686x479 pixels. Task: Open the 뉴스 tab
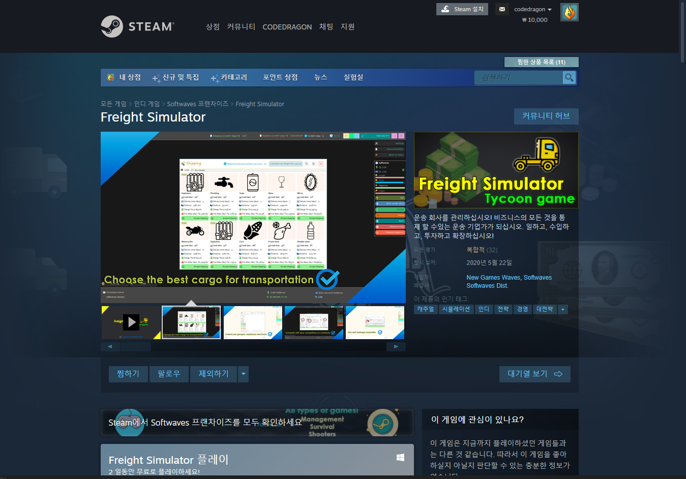coord(320,77)
